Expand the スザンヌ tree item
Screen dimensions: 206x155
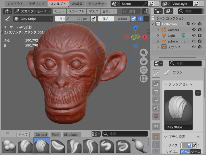(x=158, y=47)
